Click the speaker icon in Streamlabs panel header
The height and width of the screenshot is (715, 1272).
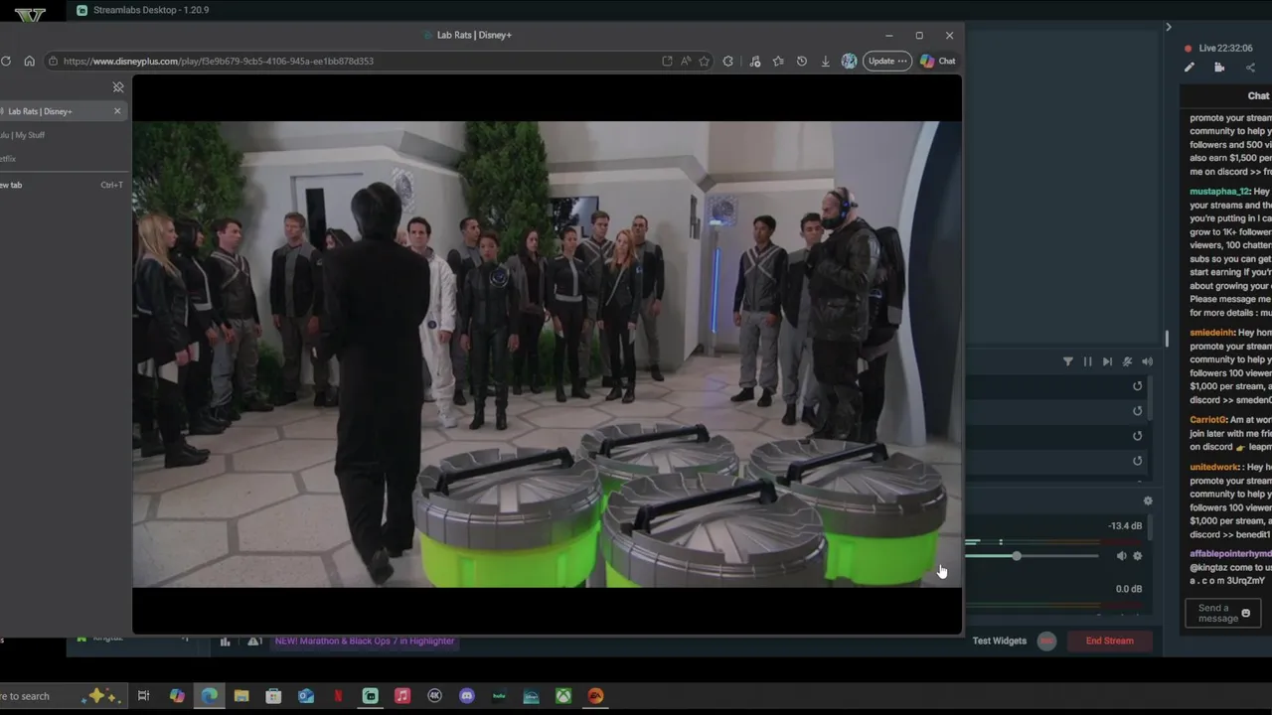[x=1147, y=361]
